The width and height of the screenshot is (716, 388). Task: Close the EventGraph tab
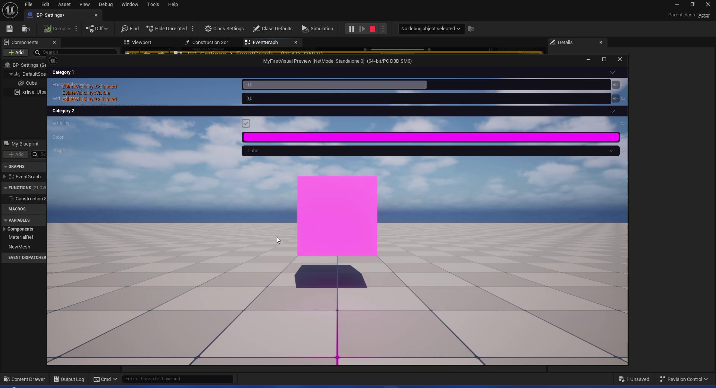tap(296, 43)
